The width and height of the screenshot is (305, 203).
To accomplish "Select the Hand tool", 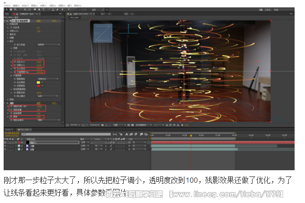I will tap(11, 9).
